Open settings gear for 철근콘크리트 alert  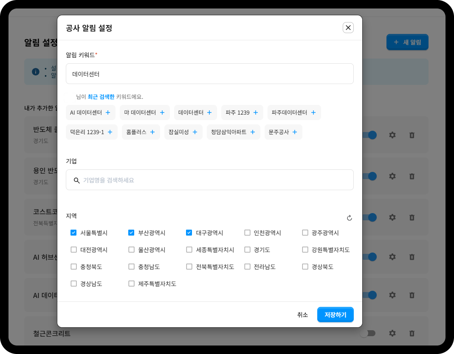tap(392, 333)
